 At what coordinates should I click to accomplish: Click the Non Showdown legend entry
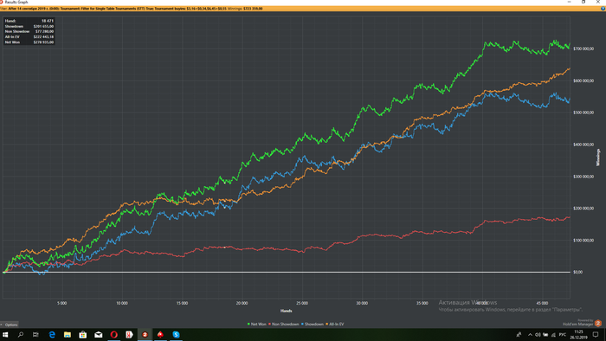(284, 324)
